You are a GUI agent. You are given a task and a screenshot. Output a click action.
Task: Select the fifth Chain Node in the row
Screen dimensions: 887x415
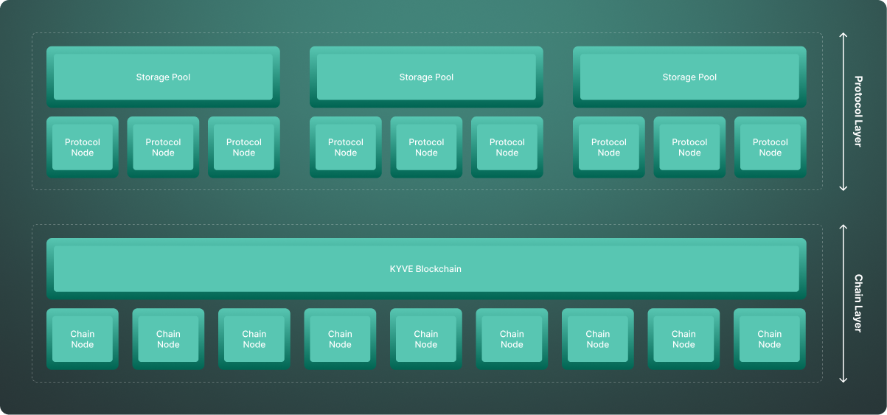426,339
